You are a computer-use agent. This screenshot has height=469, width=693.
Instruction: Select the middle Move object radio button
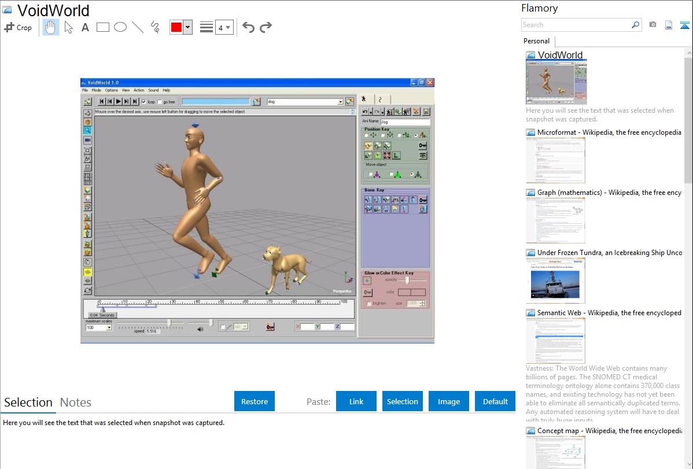392,175
